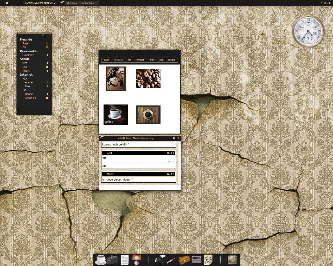Click the park bench dock icon
Viewport: 333px width, 266px height.
(x=196, y=260)
